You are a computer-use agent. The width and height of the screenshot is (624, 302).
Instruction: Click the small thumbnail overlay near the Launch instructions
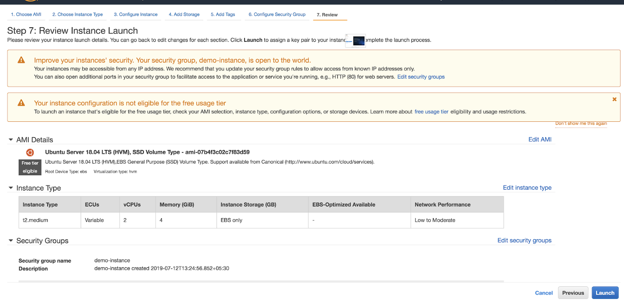355,40
